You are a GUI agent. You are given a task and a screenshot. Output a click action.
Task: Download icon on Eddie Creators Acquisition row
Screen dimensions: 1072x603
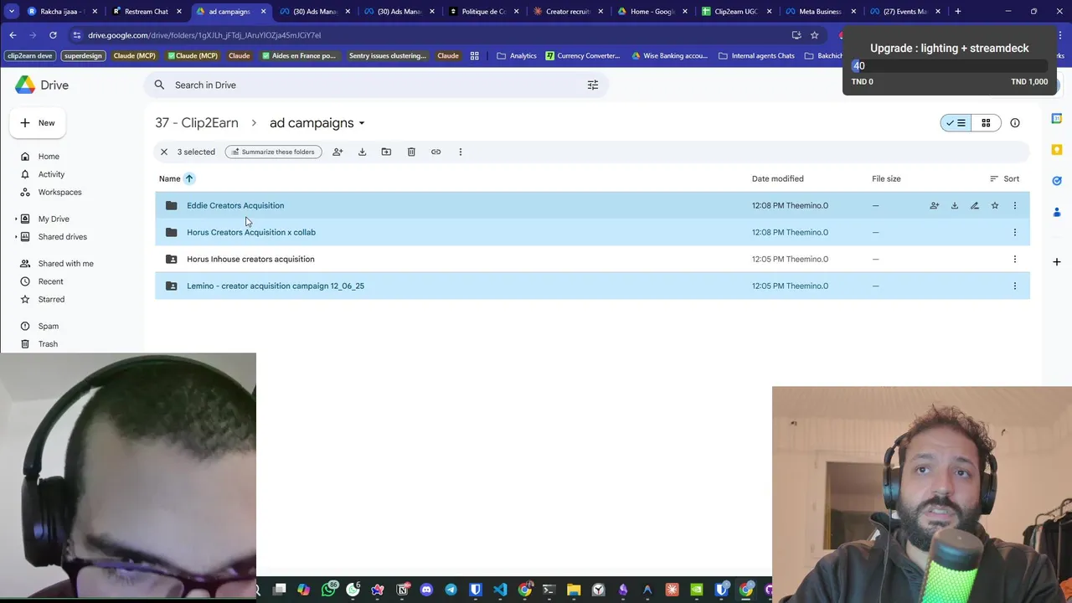click(955, 205)
